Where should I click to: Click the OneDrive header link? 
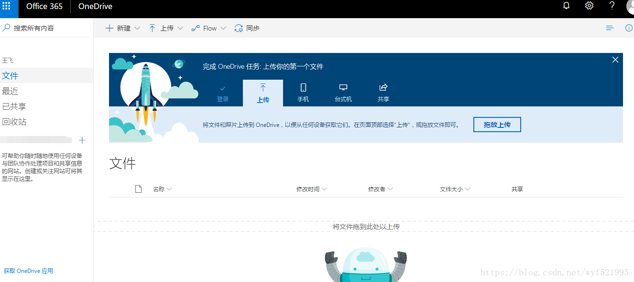coord(95,7)
